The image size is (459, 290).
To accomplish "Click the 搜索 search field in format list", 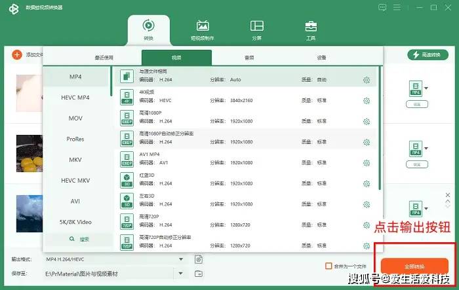I will point(75,240).
